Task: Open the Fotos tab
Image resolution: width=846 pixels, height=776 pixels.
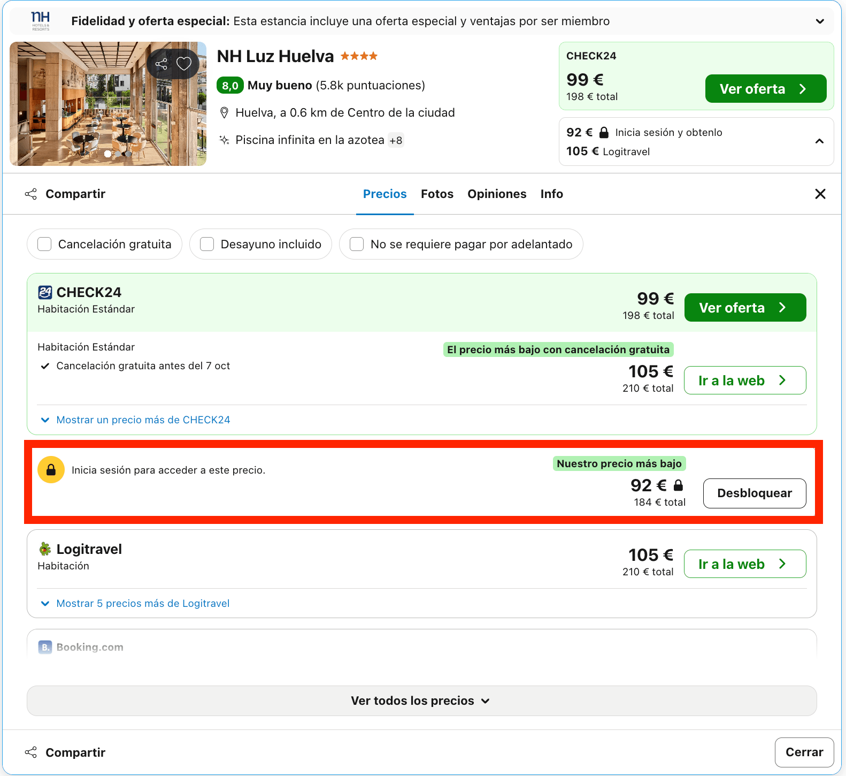Action: click(437, 194)
